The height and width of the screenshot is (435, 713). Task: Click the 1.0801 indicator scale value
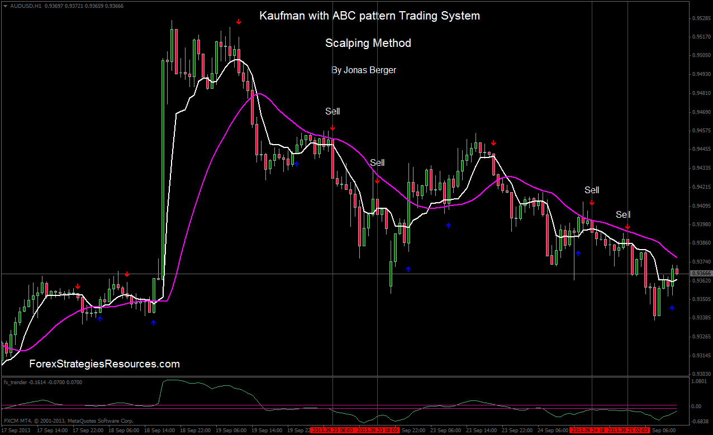[701, 381]
